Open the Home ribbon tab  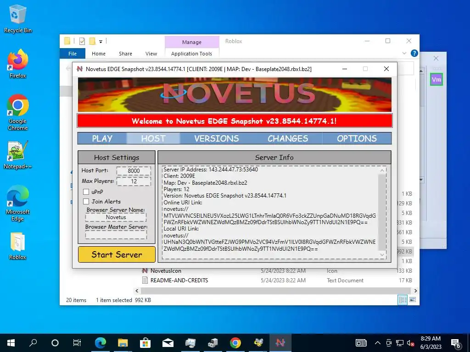tap(99, 54)
